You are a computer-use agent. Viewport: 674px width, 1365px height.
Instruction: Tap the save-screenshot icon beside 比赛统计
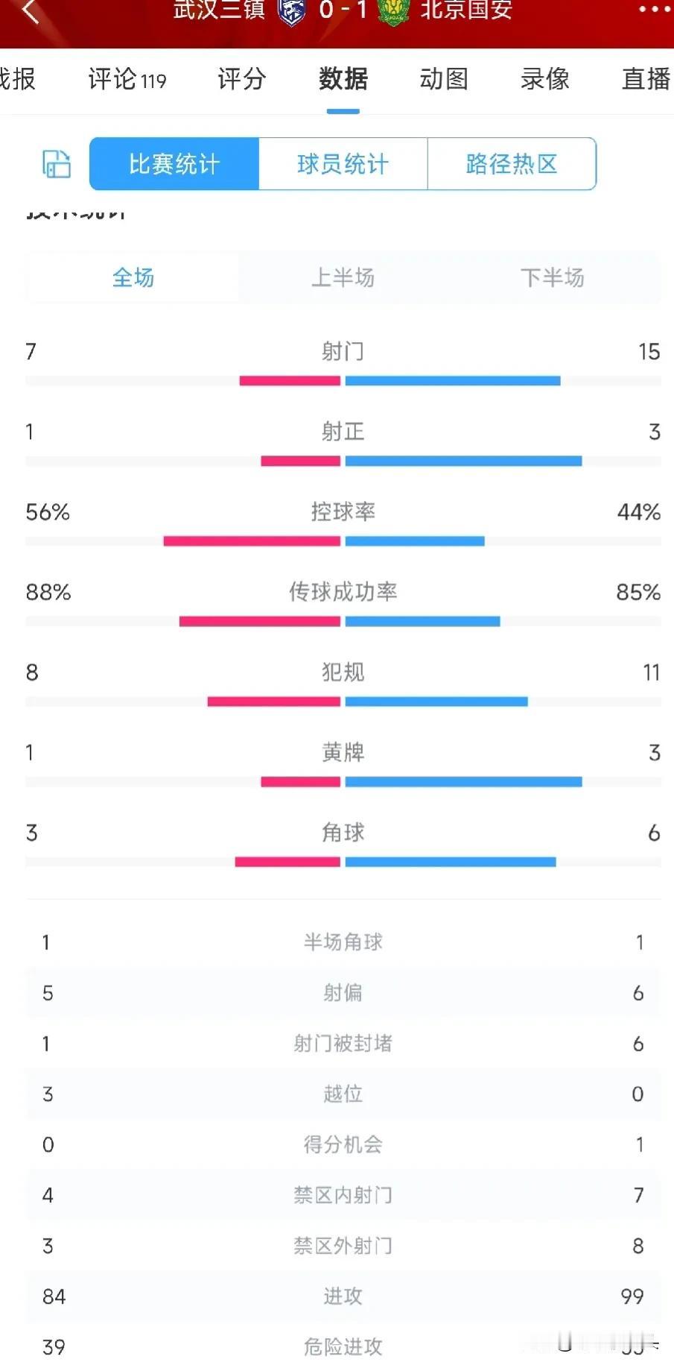[x=56, y=164]
